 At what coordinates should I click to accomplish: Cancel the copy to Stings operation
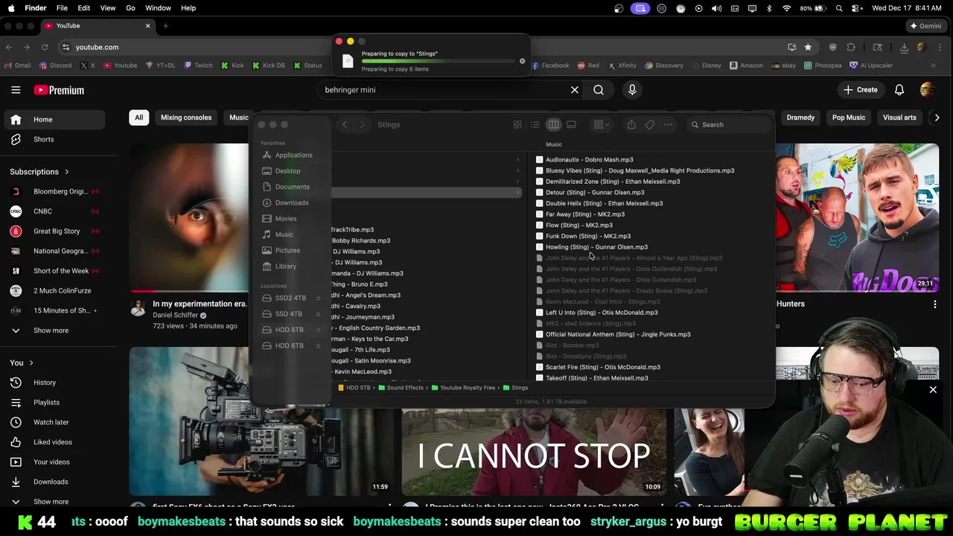[522, 61]
